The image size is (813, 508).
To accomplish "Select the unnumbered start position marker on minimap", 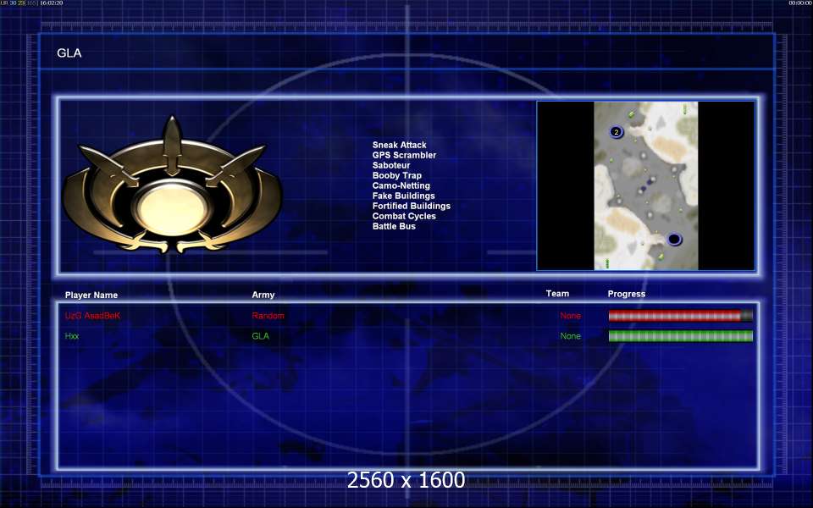I will pyautogui.click(x=674, y=239).
